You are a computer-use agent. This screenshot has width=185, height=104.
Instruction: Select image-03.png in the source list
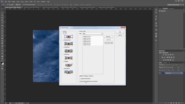(87, 40)
